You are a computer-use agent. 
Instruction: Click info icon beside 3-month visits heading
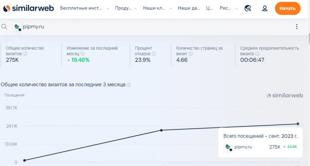click(128, 85)
